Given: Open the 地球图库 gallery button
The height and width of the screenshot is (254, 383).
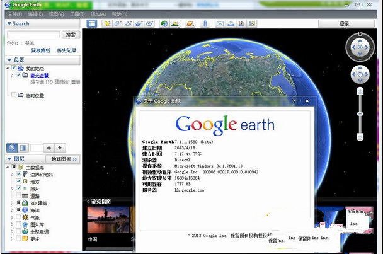Looking at the screenshot, I should pos(63,159).
